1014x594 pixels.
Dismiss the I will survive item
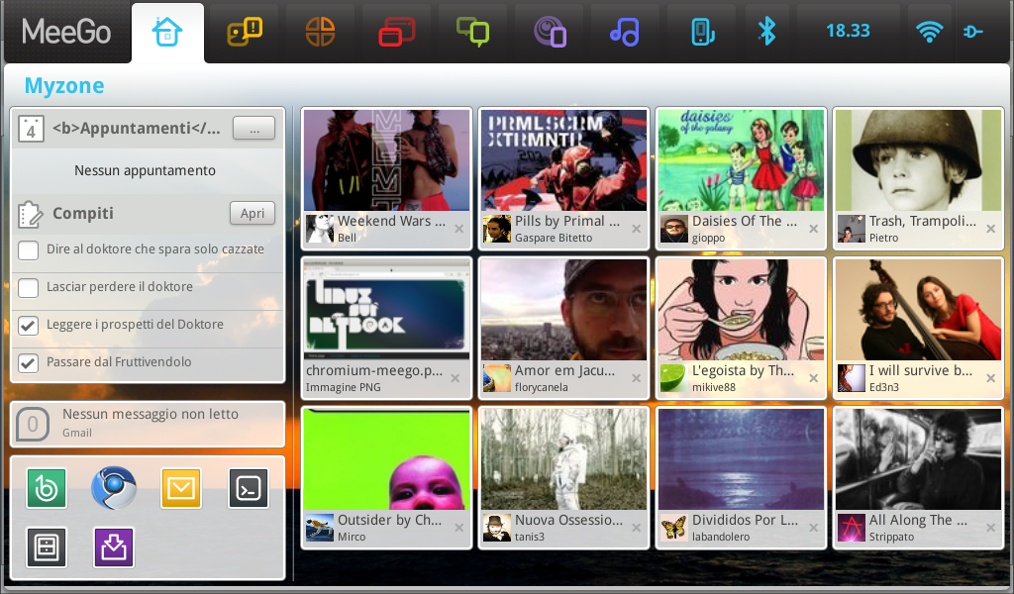click(990, 378)
